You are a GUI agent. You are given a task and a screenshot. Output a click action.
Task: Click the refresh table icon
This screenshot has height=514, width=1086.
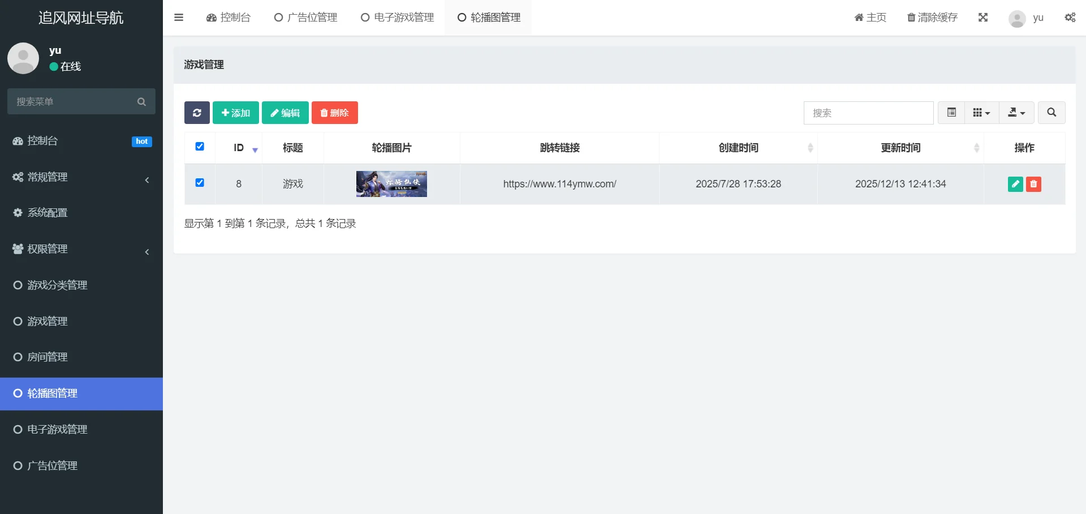(196, 113)
